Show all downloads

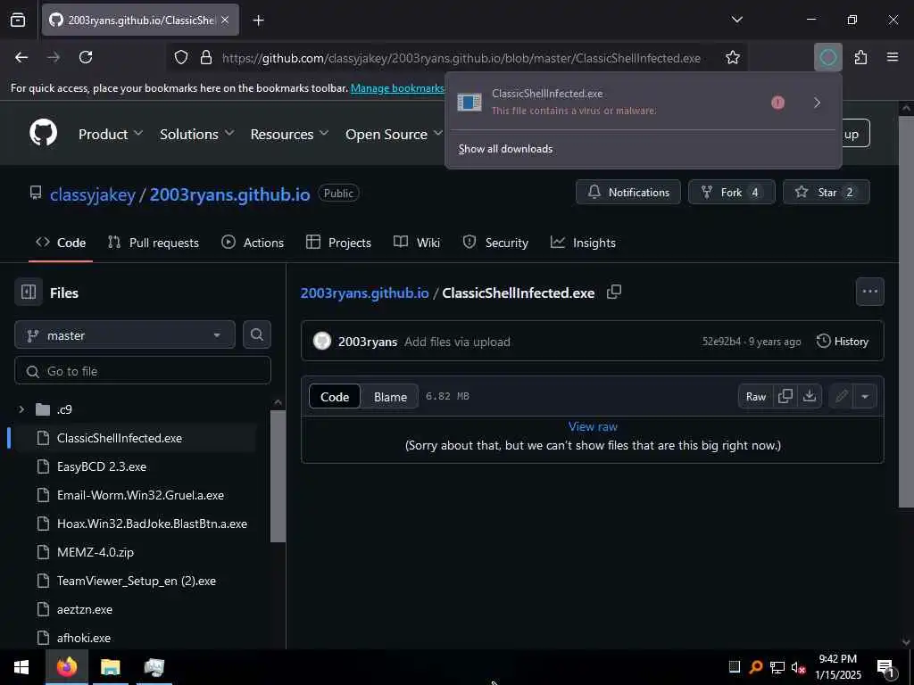point(505,149)
